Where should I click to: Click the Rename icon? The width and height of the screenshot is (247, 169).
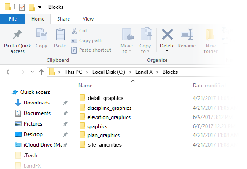(187, 34)
